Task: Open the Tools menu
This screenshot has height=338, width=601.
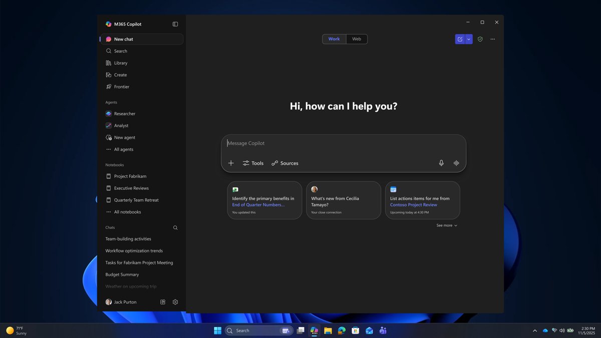Action: (253, 163)
